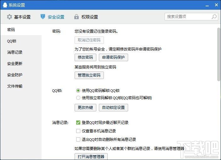Click the 取消记住密码 button
This screenshot has width=221, height=160.
point(89,40)
